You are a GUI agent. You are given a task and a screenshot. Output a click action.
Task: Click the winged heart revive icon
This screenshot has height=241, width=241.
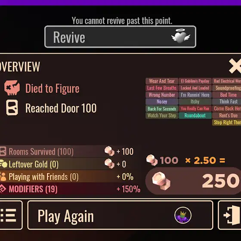181,36
